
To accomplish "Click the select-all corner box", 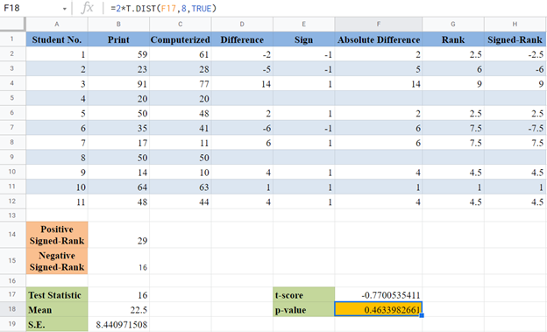I will [x=12, y=24].
